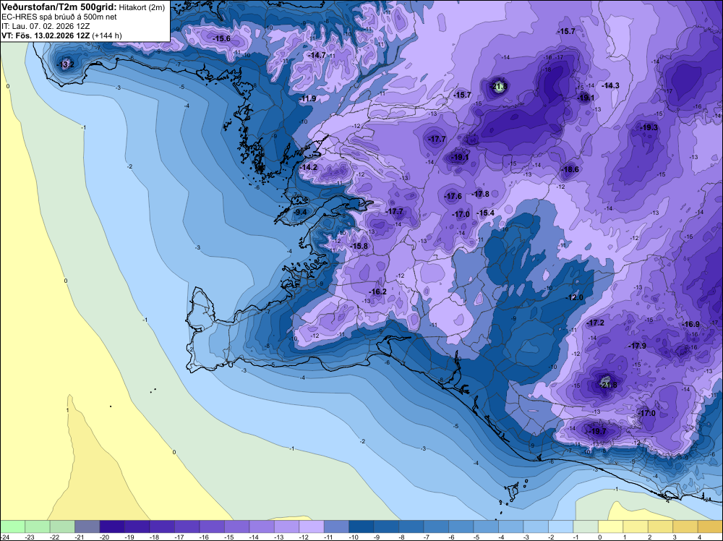This screenshot has width=723, height=541.
Task: Click the '(+144 h)' forecast offset text
Action: [107, 35]
